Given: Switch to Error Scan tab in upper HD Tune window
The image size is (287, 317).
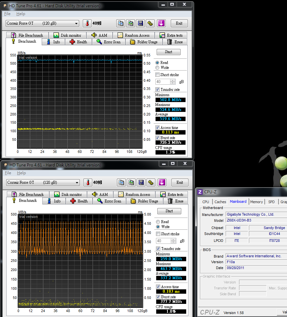Looking at the screenshot, I should click(x=109, y=42).
